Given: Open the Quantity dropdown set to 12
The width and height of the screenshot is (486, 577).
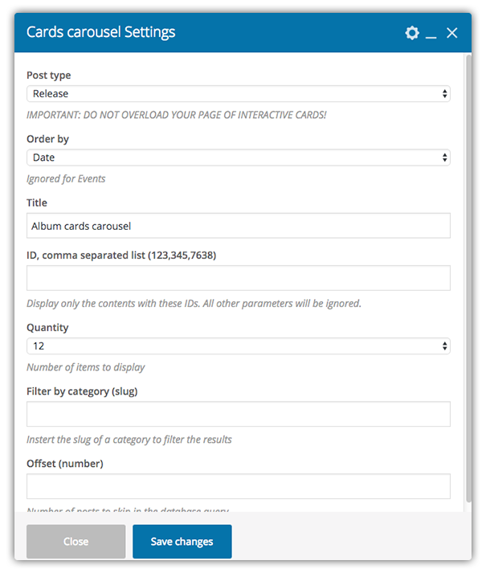Looking at the screenshot, I should click(238, 346).
